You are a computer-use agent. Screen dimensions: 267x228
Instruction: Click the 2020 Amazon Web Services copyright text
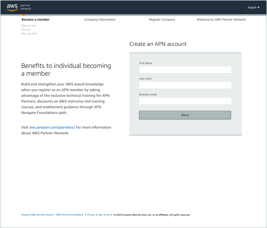(x=152, y=215)
